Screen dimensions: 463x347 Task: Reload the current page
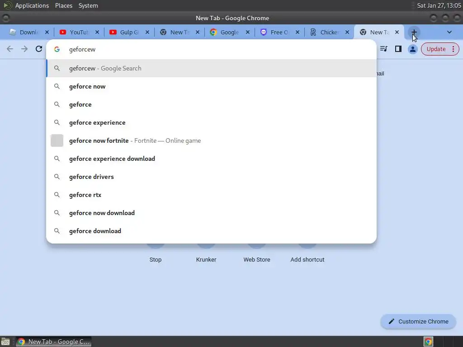click(39, 49)
